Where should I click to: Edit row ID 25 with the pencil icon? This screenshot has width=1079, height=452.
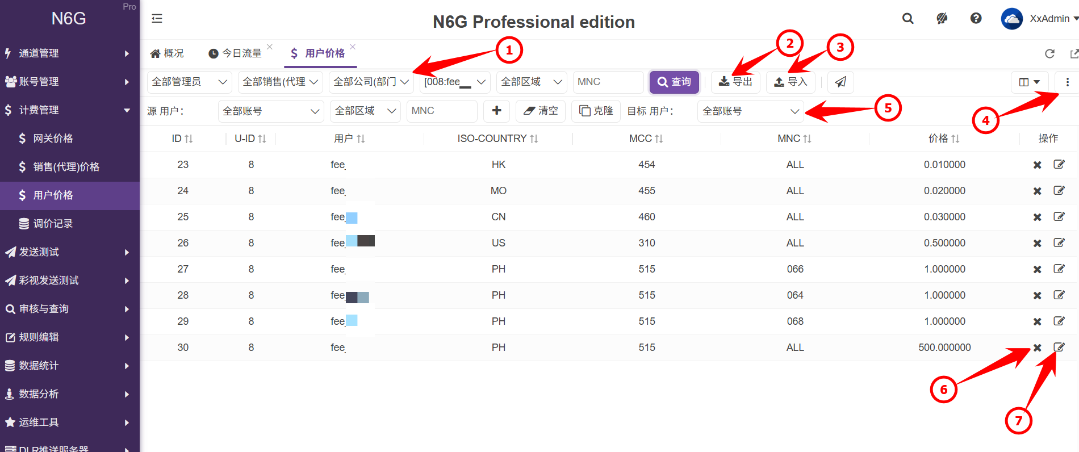(1059, 216)
